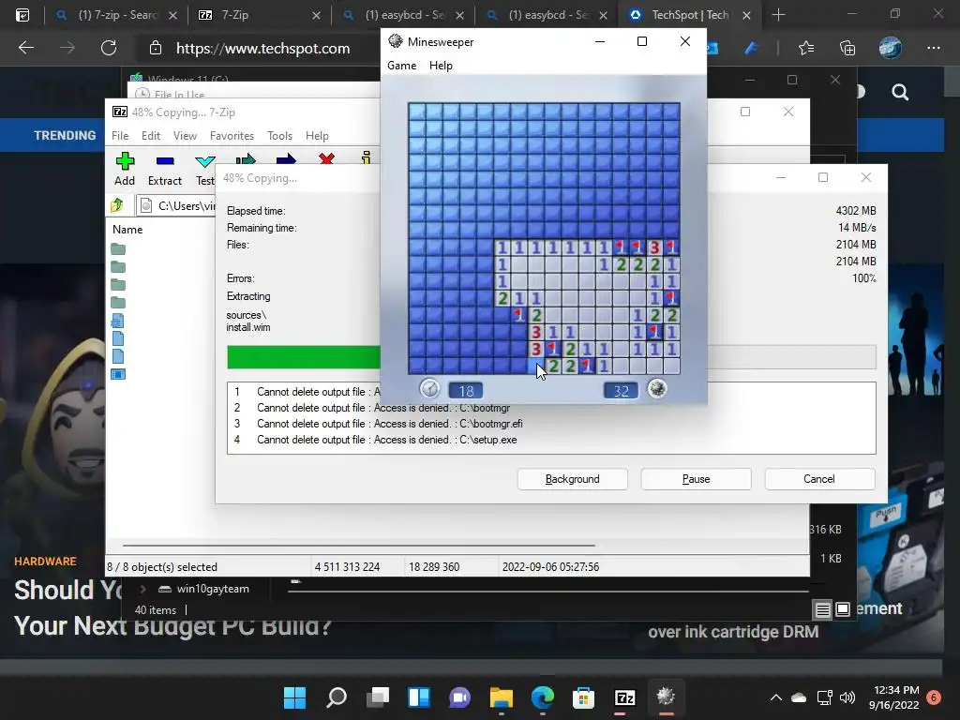Image resolution: width=960 pixels, height=720 pixels.
Task: Click the 7-Zip Add toolbar icon
Action: point(125,161)
